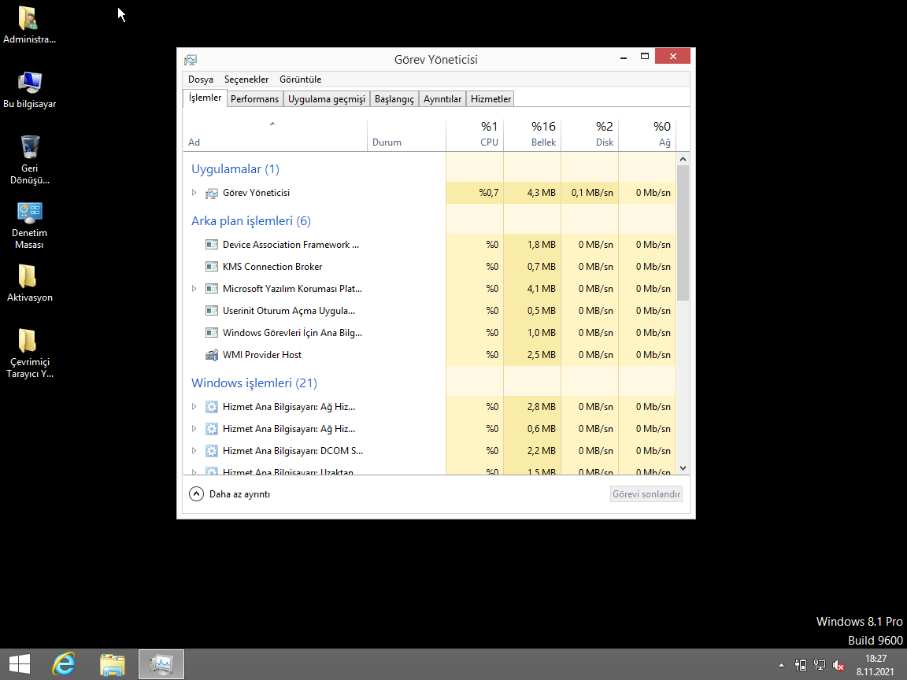This screenshot has width=907, height=680.
Task: Click the network icon in the system tray
Action: [820, 665]
